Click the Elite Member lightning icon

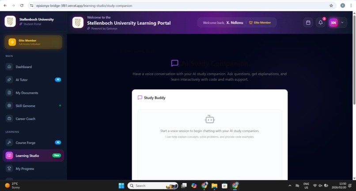(12, 42)
